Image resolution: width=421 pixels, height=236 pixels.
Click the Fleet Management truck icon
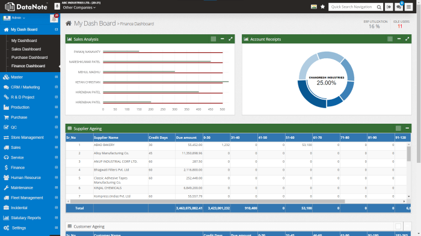(x=6, y=198)
